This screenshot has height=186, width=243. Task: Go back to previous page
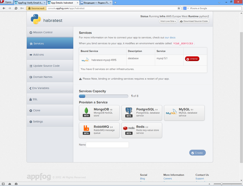pos(4,8)
